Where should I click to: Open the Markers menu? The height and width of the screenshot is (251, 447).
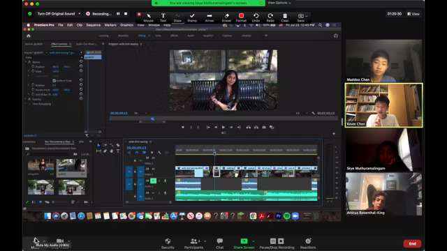[x=110, y=25]
